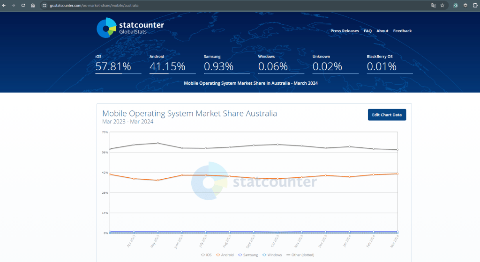Click Edit Chart Data button
This screenshot has height=262, width=480.
tap(387, 115)
